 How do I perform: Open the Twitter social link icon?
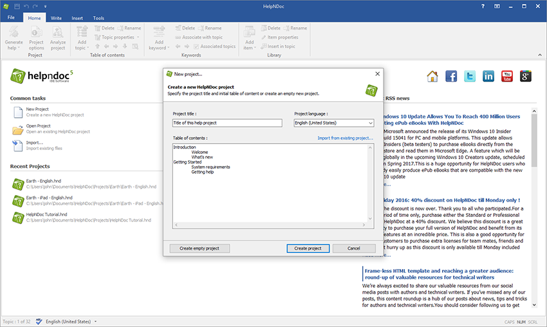tap(470, 77)
